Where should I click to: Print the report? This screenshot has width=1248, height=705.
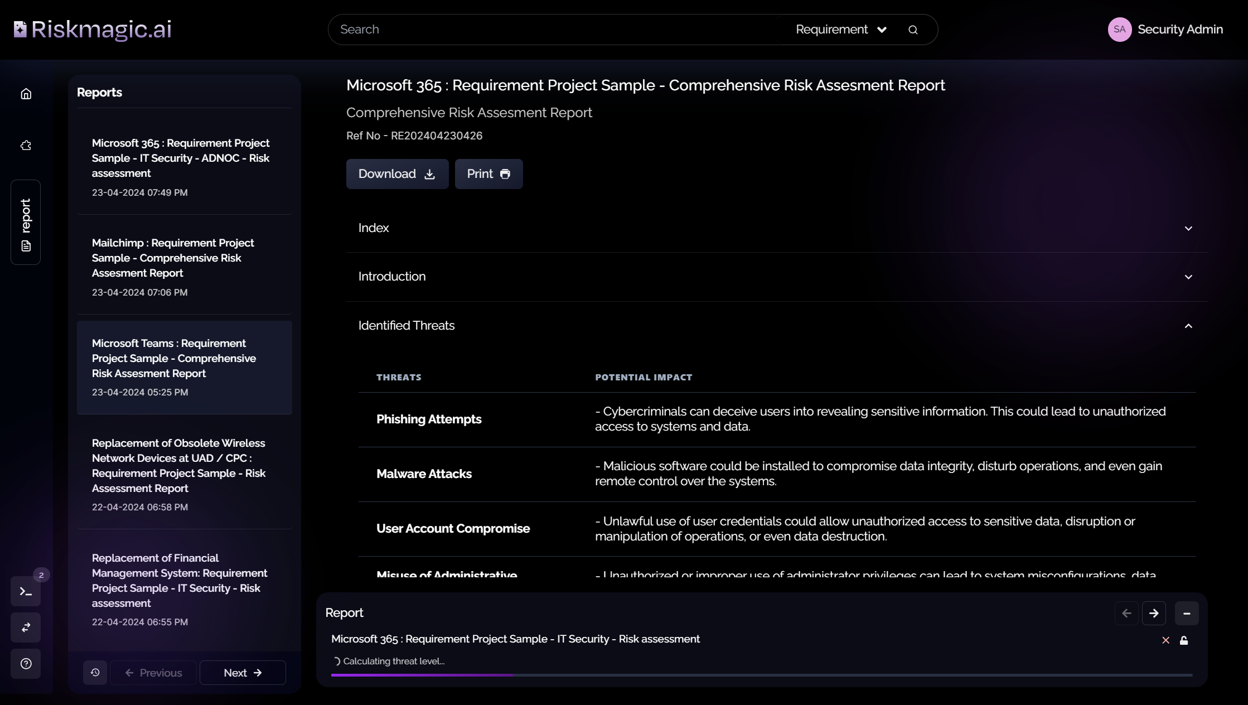[488, 174]
